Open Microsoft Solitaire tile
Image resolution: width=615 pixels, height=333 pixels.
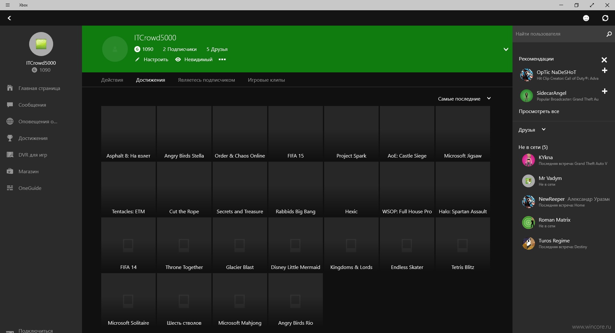[128, 301]
